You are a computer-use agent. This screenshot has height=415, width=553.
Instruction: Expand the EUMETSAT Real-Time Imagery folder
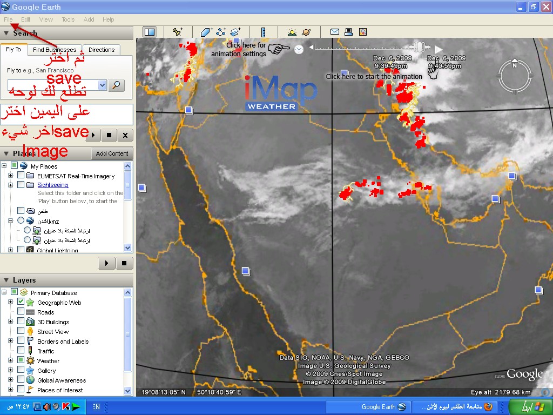(x=11, y=175)
